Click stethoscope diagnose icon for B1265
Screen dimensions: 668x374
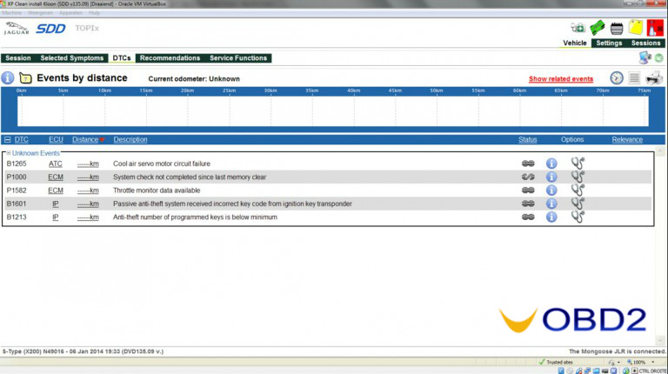tap(578, 164)
